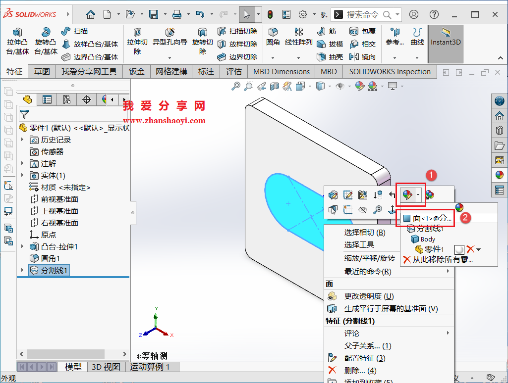This screenshot has height=383, width=508.
Task: Click the zoom-to-fit icon above the model
Action: click(235, 86)
